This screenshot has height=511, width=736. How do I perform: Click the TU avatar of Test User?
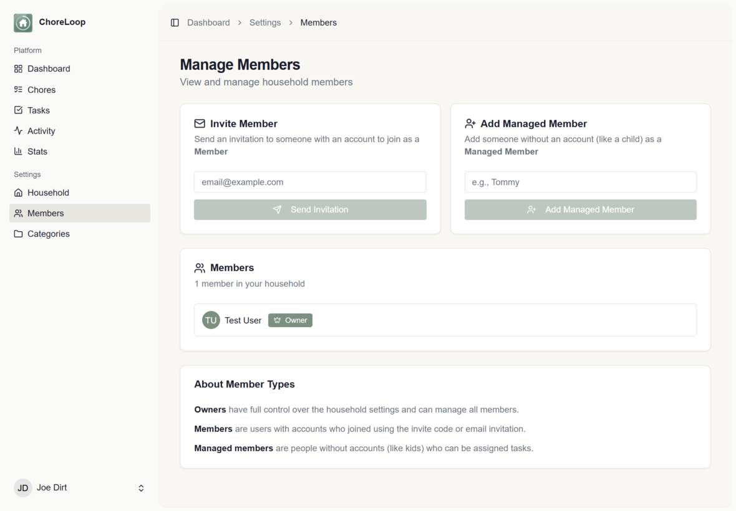(211, 320)
